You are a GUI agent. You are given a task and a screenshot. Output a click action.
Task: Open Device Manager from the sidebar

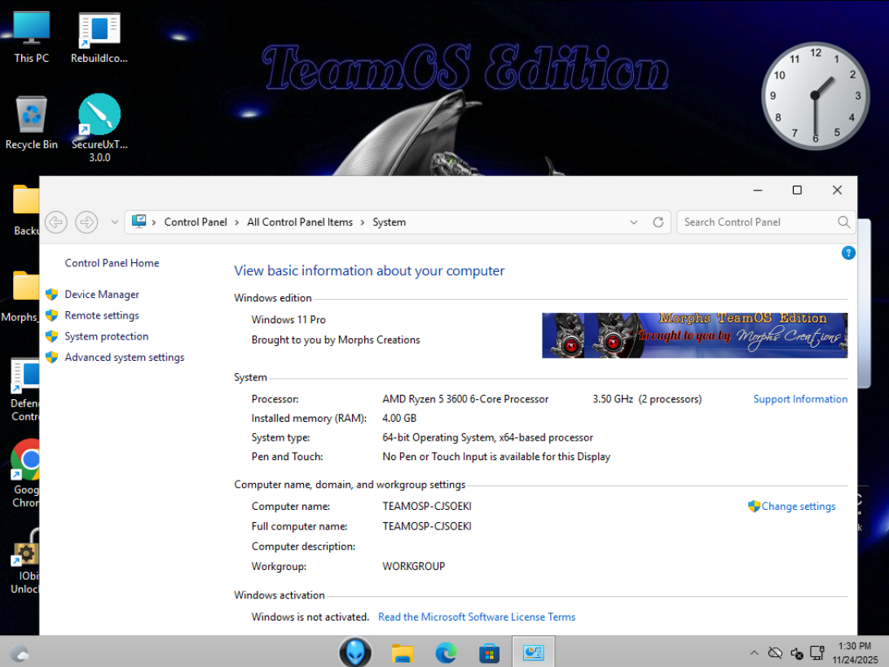(x=102, y=295)
